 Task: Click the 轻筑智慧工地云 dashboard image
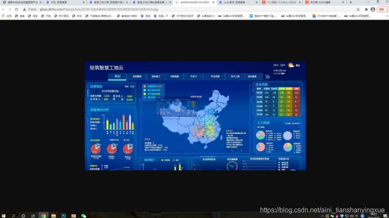tap(195, 116)
